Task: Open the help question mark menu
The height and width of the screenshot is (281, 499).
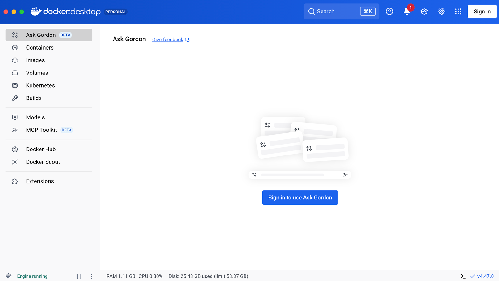Action: tap(390, 11)
